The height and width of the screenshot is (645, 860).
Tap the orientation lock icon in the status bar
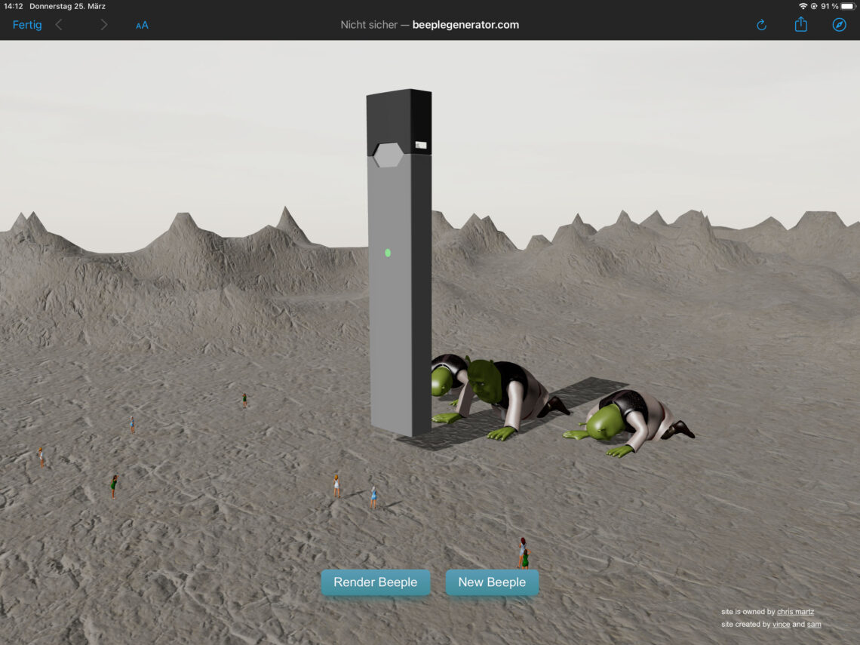click(x=814, y=6)
